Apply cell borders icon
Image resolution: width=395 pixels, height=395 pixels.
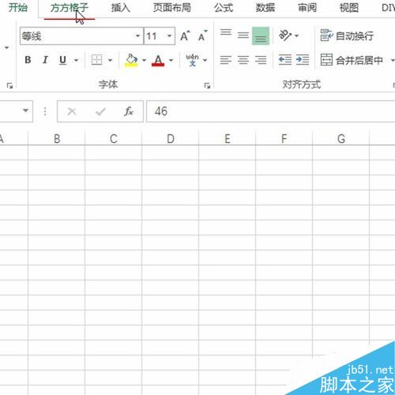pyautogui.click(x=96, y=60)
